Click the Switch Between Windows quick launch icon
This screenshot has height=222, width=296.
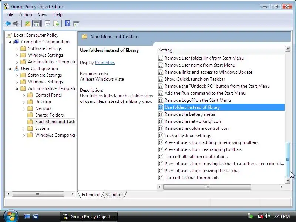(x=36, y=216)
